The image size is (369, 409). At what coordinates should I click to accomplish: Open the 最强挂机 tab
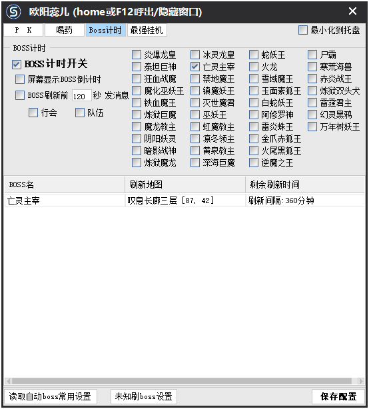point(147,30)
